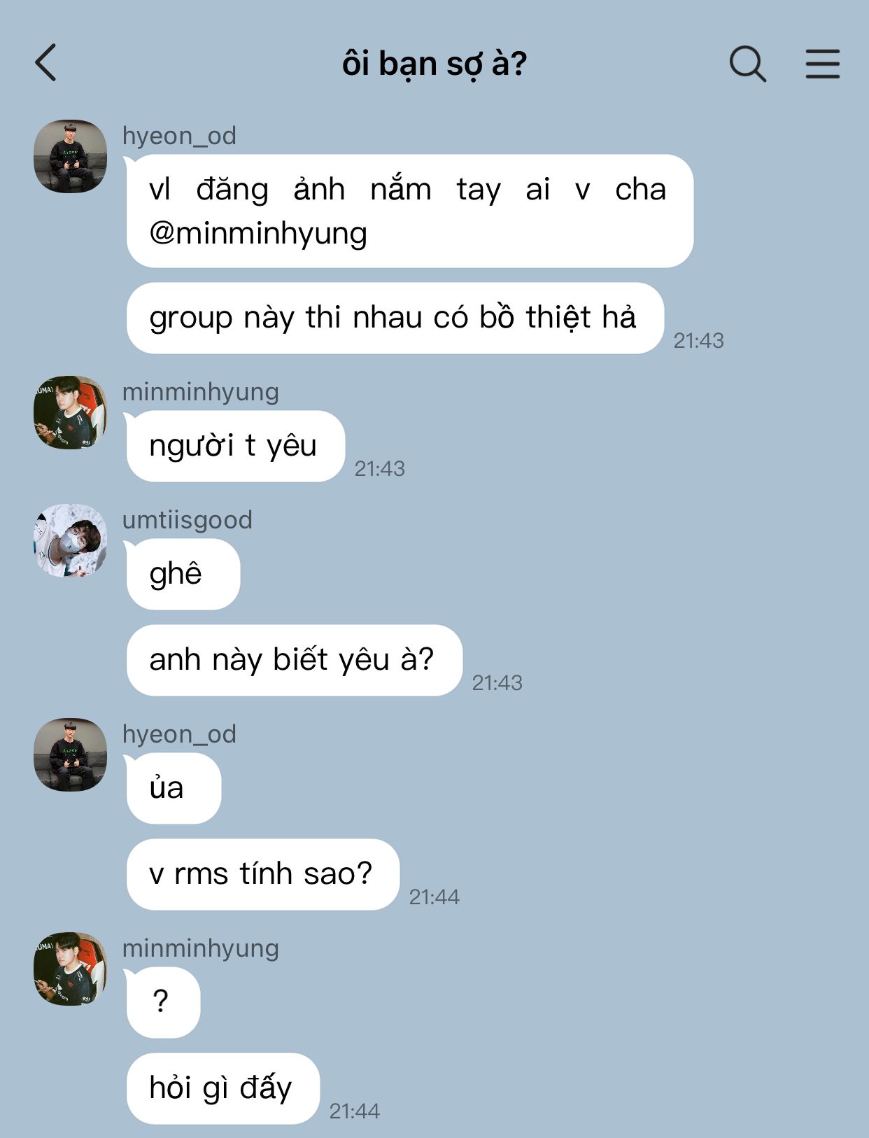Select the 'group này thi nhau' message
Viewport: 869px width, 1138px height.
(395, 318)
